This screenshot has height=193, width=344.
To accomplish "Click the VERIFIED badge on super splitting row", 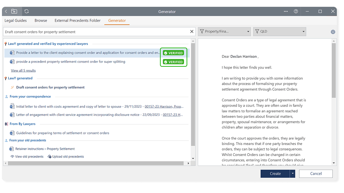I will click(x=173, y=62).
